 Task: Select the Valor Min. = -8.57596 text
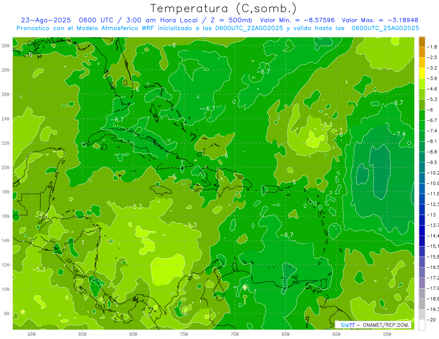298,20
